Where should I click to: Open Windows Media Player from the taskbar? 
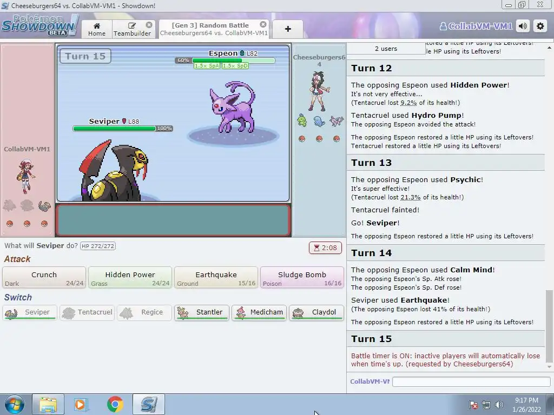tap(81, 404)
